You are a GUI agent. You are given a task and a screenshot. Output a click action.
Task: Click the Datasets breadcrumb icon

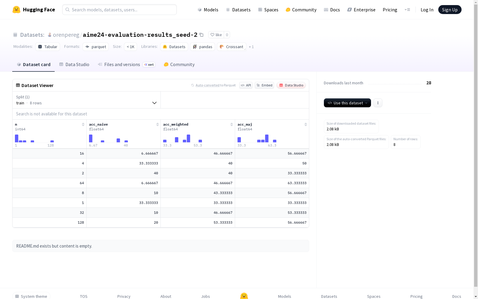15,35
